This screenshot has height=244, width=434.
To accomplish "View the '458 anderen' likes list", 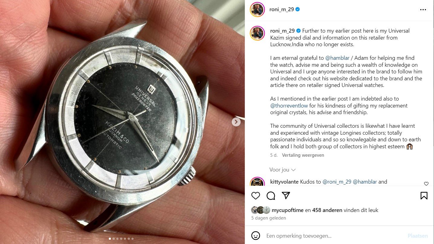I will [x=327, y=210].
